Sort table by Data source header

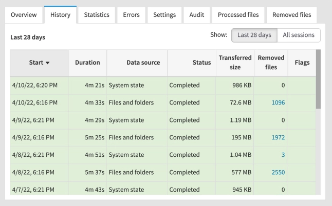tap(136, 63)
